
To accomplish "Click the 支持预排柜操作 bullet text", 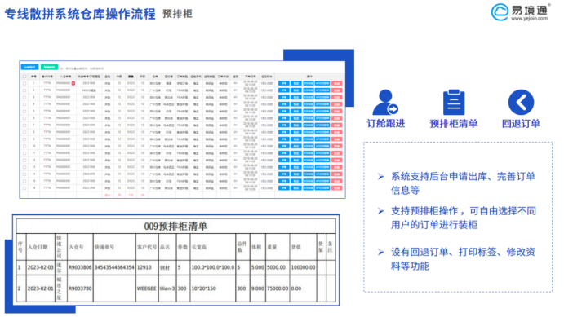I will (x=464, y=218).
